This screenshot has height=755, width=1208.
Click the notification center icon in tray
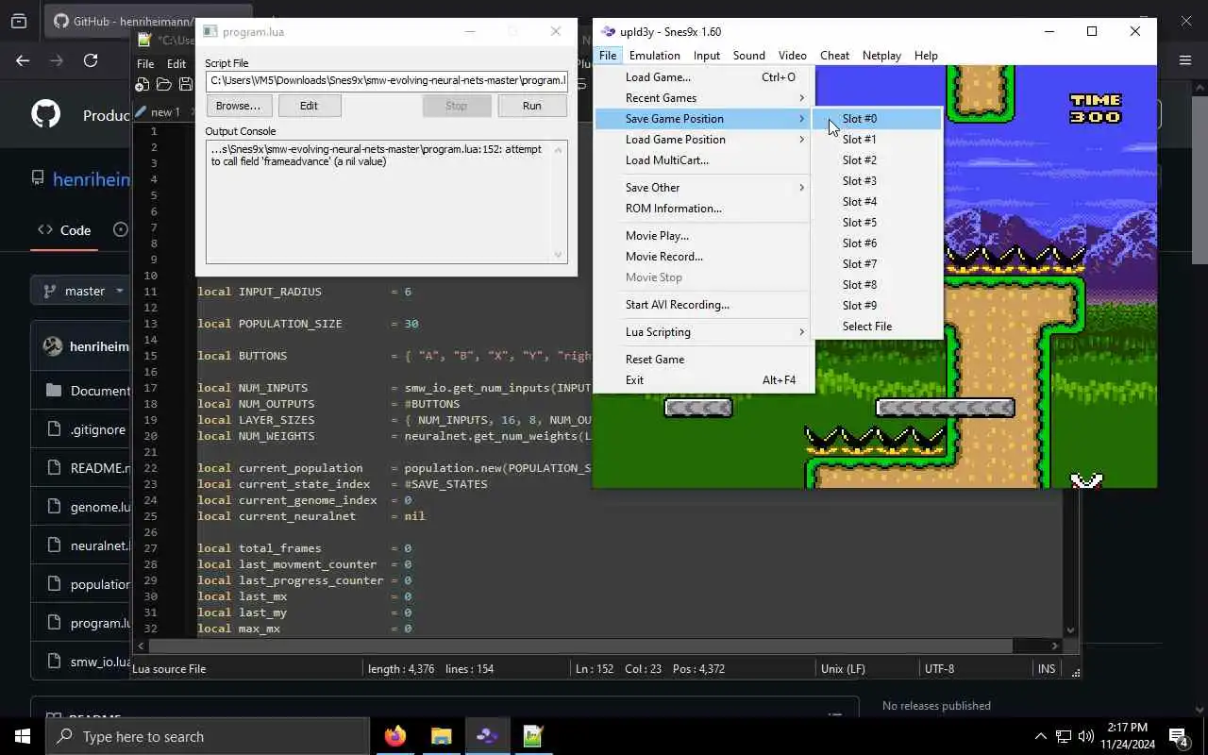pyautogui.click(x=1179, y=736)
